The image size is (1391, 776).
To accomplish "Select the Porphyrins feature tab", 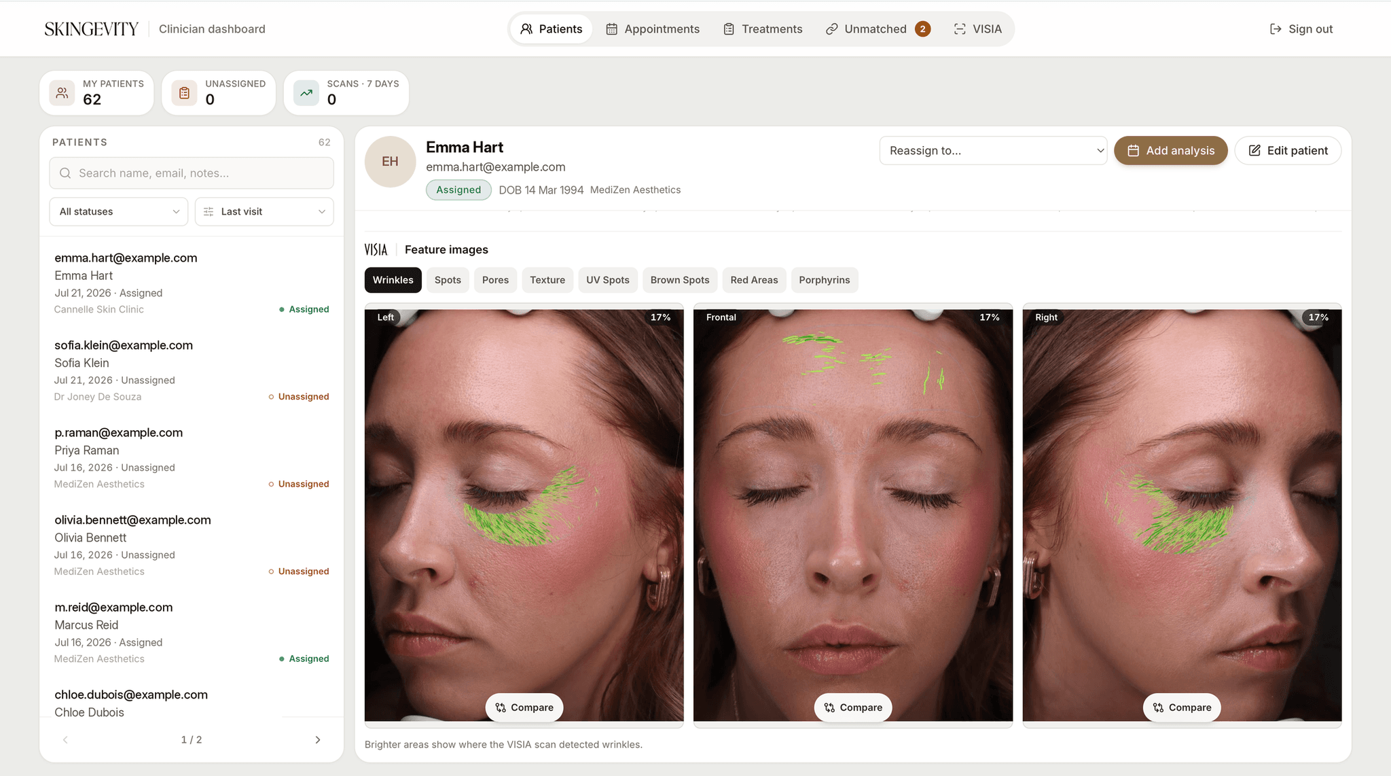I will pos(825,280).
